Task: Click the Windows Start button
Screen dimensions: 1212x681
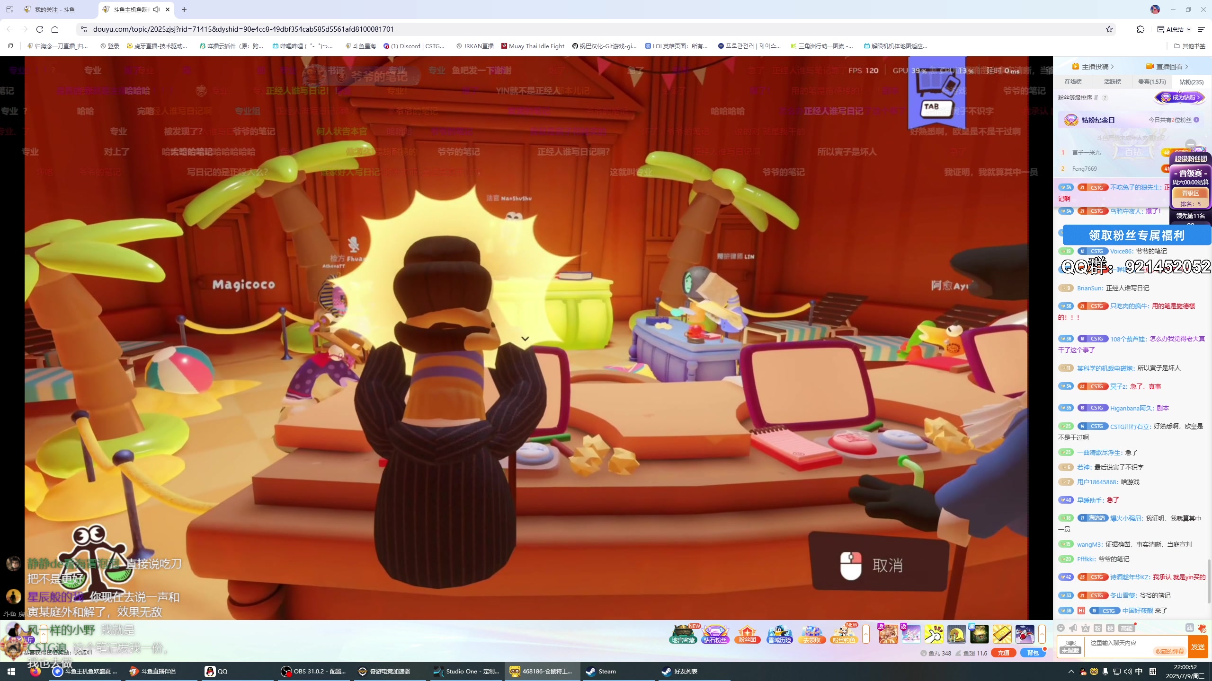Action: 11,671
